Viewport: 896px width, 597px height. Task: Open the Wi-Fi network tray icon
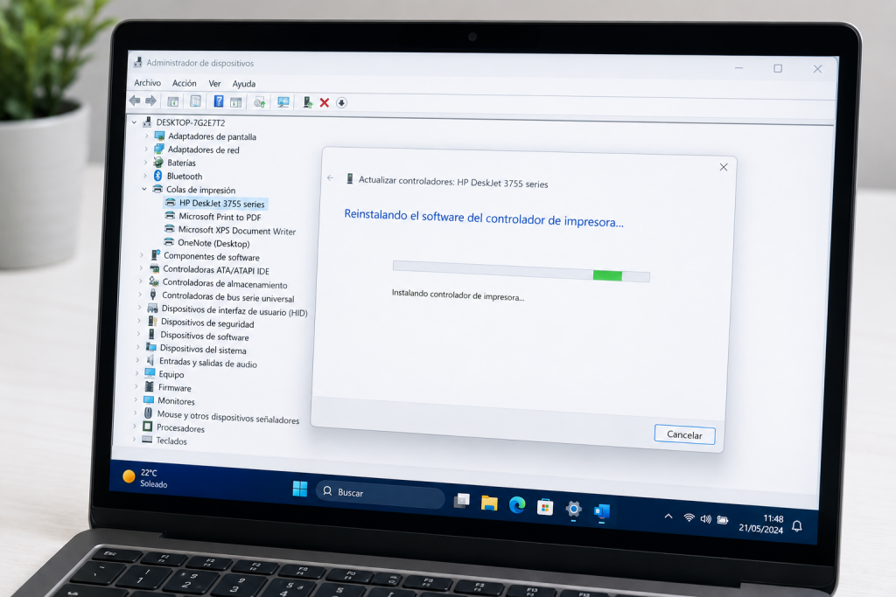[689, 517]
